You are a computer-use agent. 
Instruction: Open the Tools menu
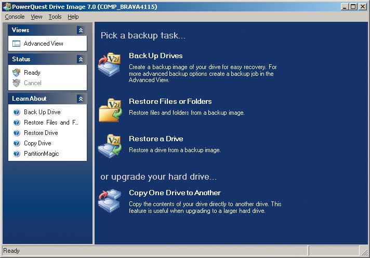[55, 17]
